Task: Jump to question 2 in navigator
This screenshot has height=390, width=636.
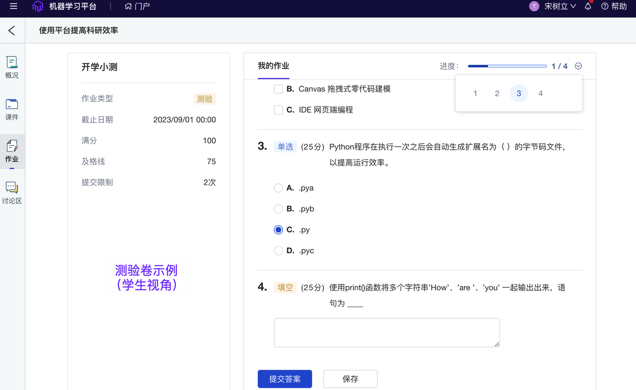Action: 497,94
